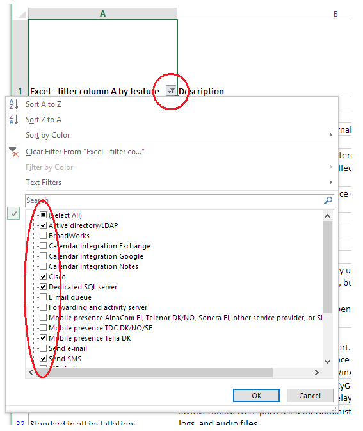363x431 pixels.
Task: Click the Clear Filter funnel icon
Action: (x=13, y=152)
